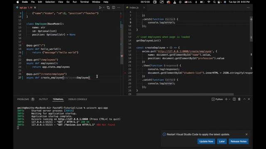The height and width of the screenshot is (149, 266).
Task: Open the Go menu
Action: tap(68, 2)
